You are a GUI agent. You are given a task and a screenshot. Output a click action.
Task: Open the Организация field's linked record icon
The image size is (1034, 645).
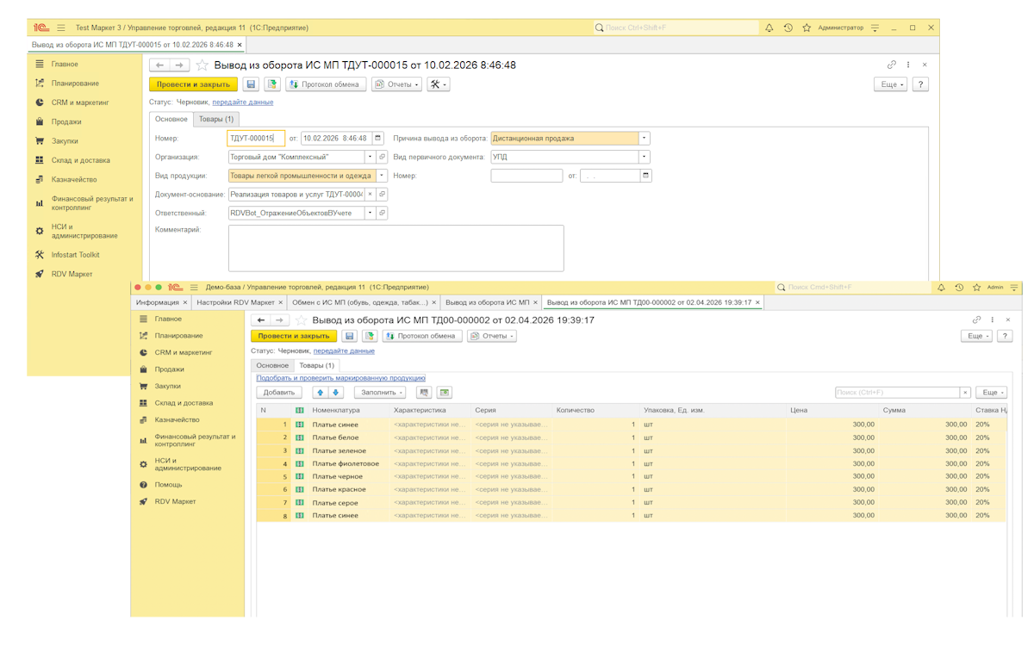coord(383,157)
